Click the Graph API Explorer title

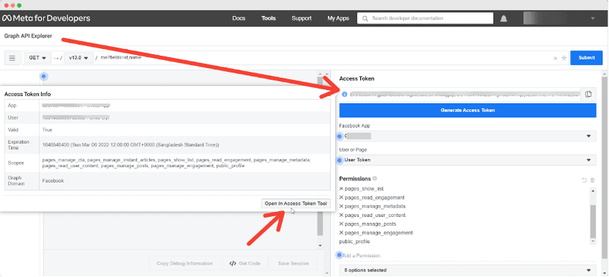tap(28, 36)
